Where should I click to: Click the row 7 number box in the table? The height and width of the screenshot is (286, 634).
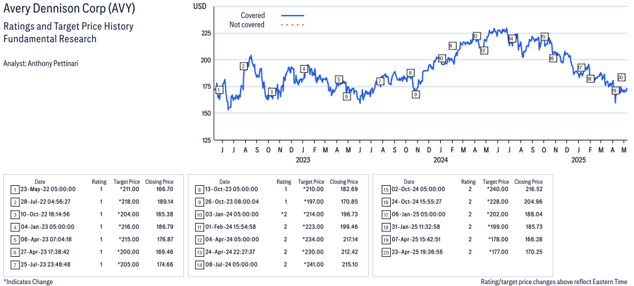14,265
